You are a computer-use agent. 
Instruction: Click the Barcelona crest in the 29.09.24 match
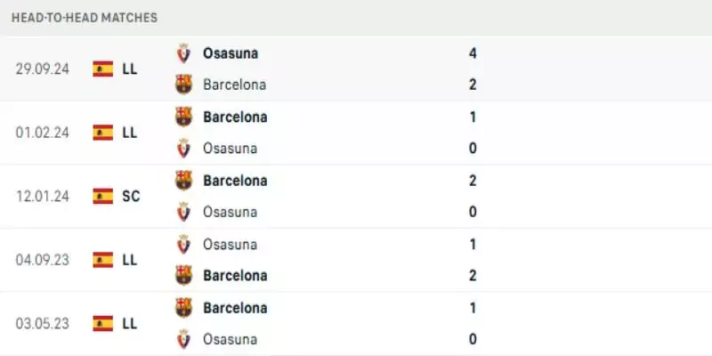click(184, 85)
